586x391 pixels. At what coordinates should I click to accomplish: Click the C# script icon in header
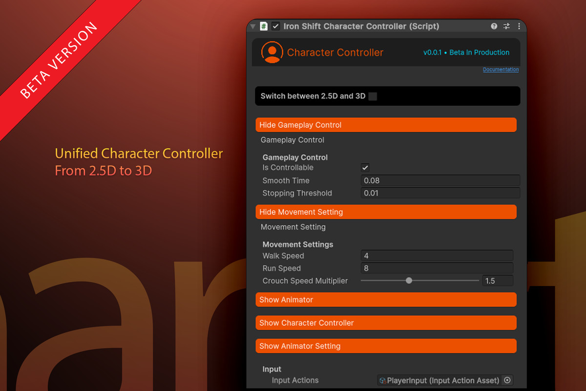(264, 26)
